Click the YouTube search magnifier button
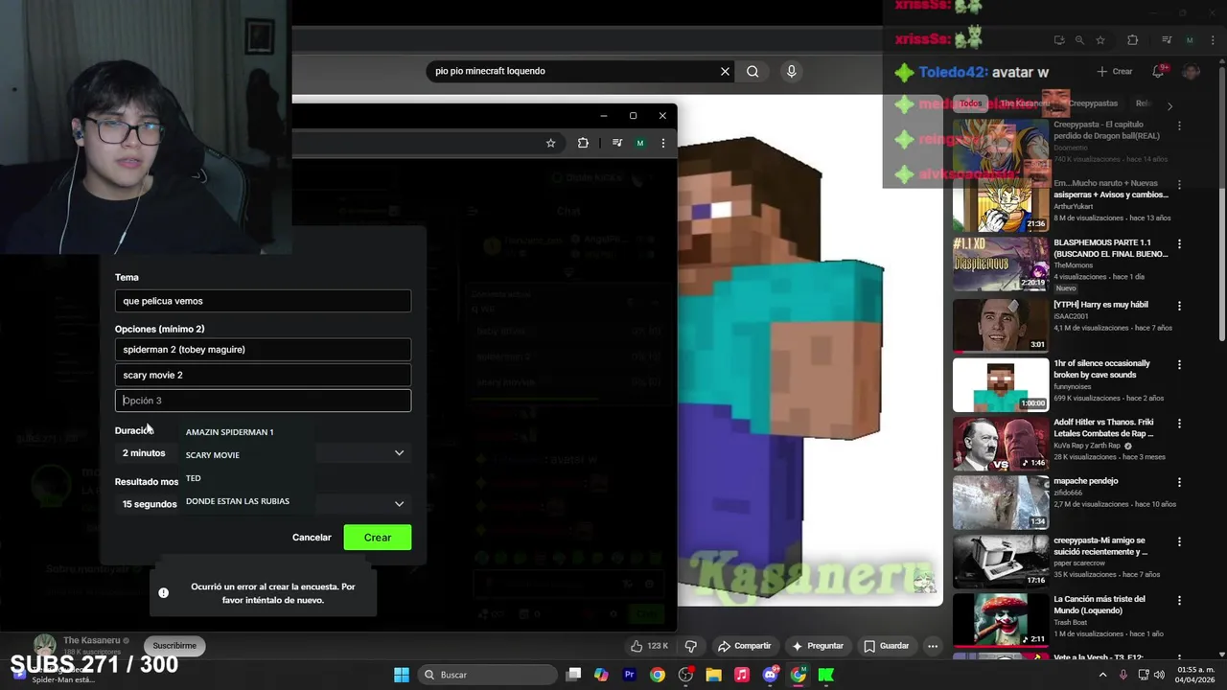 (x=752, y=71)
